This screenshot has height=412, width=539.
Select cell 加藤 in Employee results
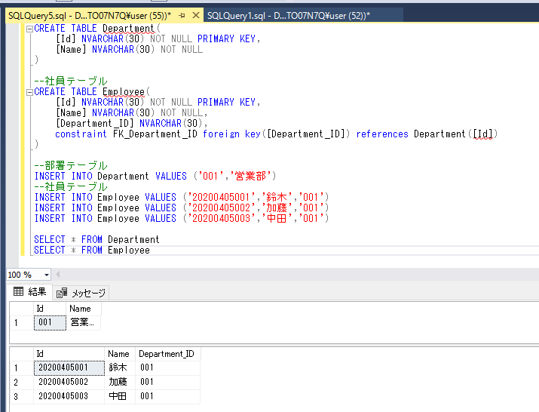pos(120,382)
